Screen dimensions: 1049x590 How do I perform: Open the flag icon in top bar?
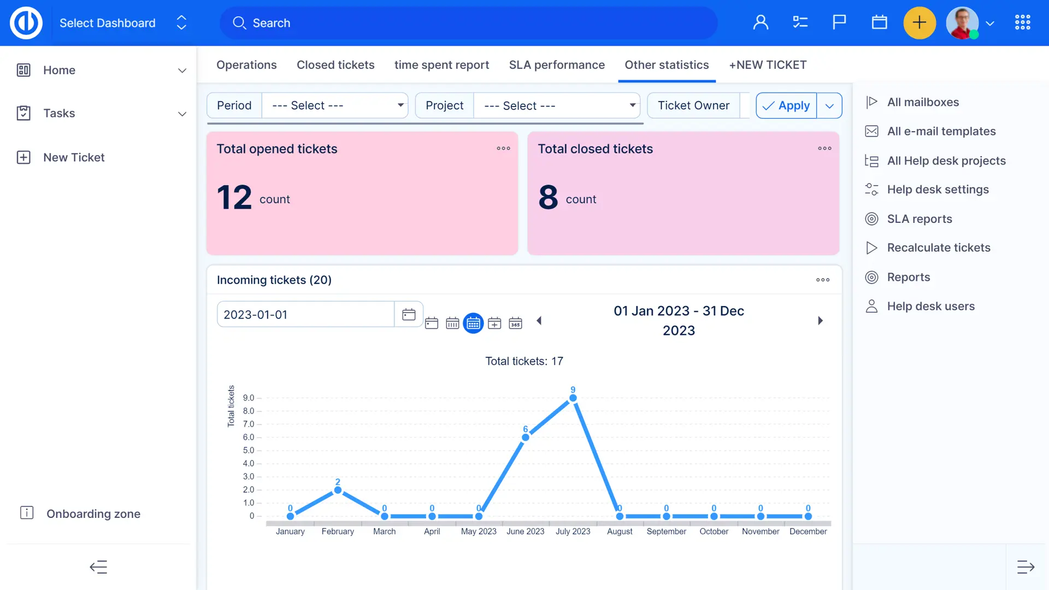coord(839,22)
